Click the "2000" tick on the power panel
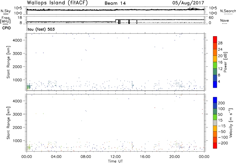The image size is (236, 163). (17, 66)
